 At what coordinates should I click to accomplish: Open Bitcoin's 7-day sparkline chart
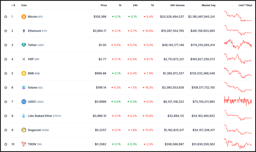click(x=238, y=16)
